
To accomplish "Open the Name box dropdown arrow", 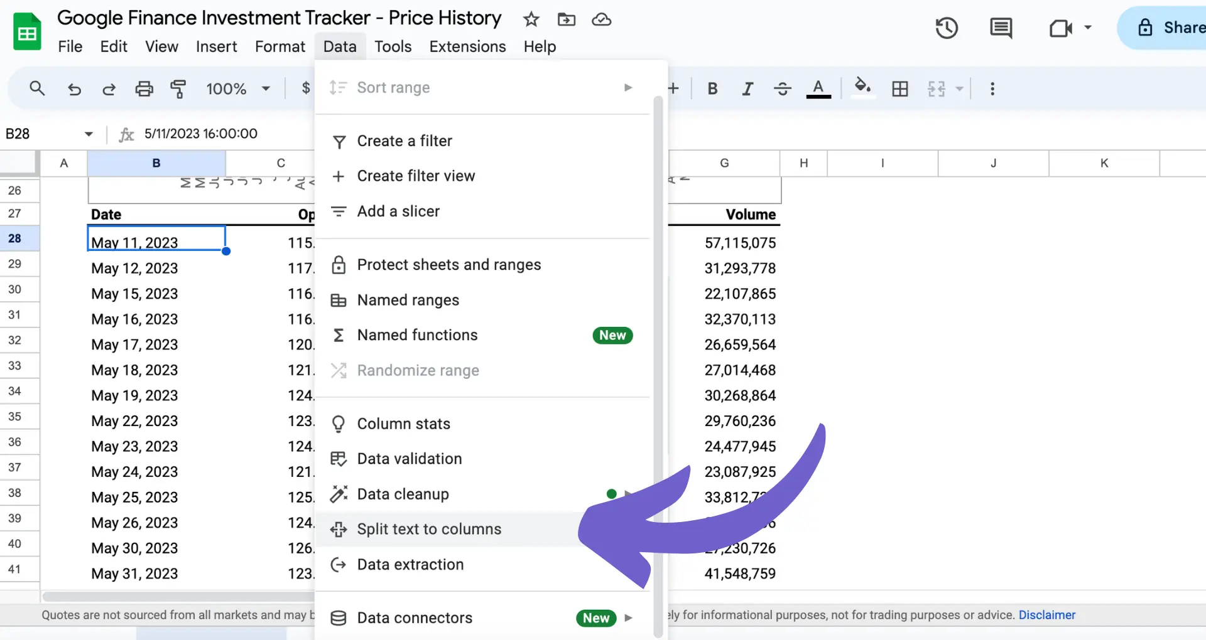I will (89, 134).
